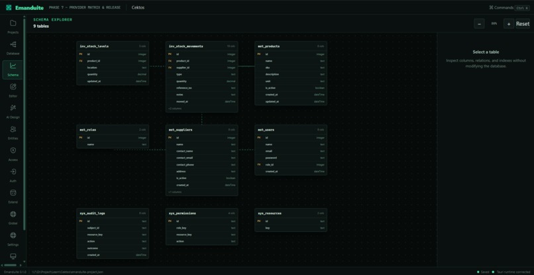The height and width of the screenshot is (275, 534).
Task: Click the zoom percentage readout
Action: (x=494, y=24)
